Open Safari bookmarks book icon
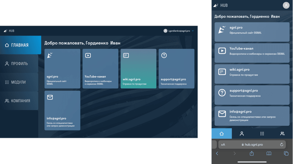 (269, 153)
